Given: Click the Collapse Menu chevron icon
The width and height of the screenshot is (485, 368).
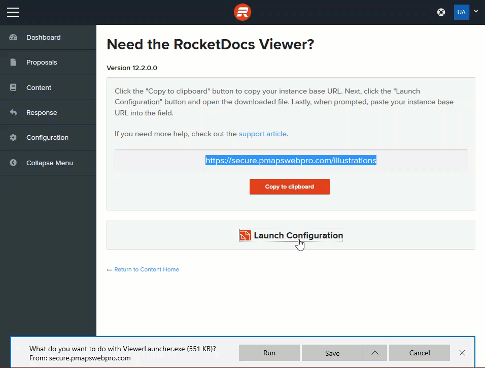Looking at the screenshot, I should click(x=13, y=163).
